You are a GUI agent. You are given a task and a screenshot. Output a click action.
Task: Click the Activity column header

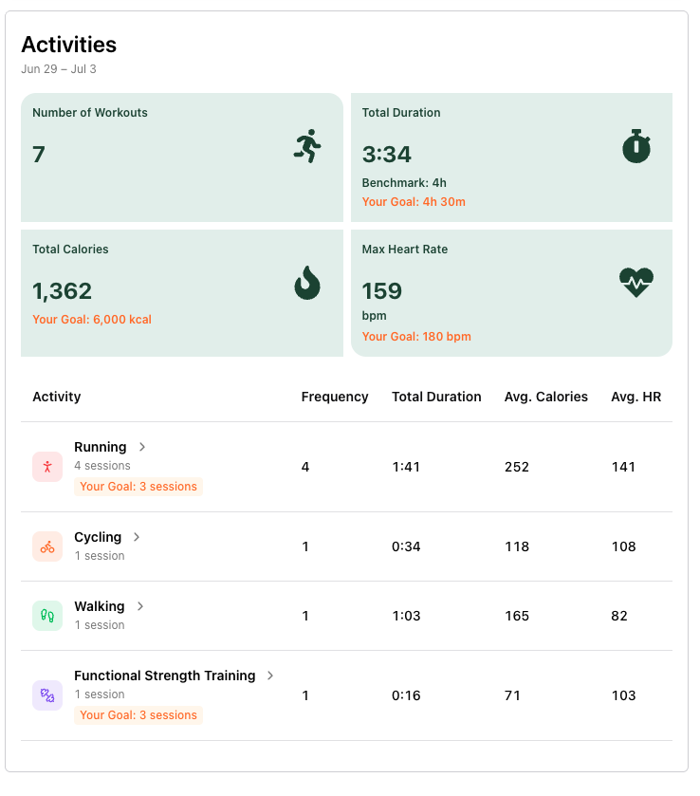click(x=56, y=397)
